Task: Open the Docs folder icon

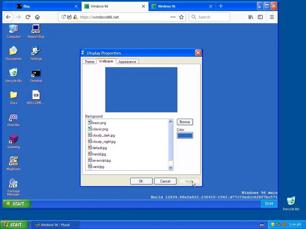Action: tap(13, 98)
